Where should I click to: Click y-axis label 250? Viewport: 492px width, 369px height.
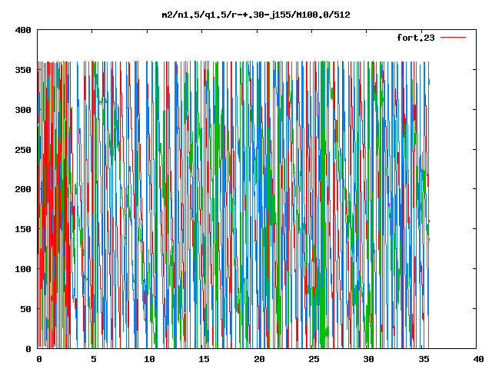pyautogui.click(x=23, y=150)
